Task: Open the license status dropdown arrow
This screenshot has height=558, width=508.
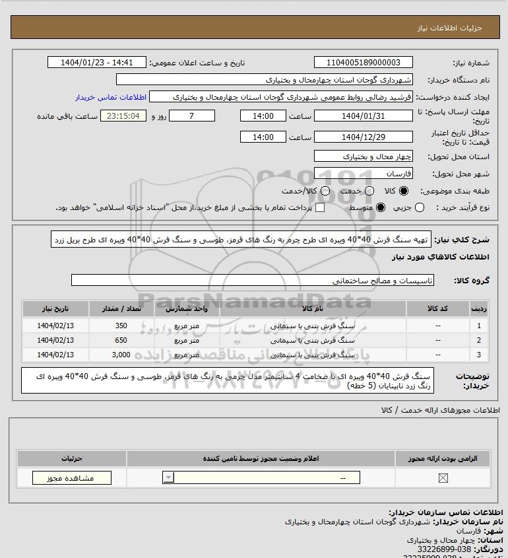Action: pyautogui.click(x=168, y=477)
